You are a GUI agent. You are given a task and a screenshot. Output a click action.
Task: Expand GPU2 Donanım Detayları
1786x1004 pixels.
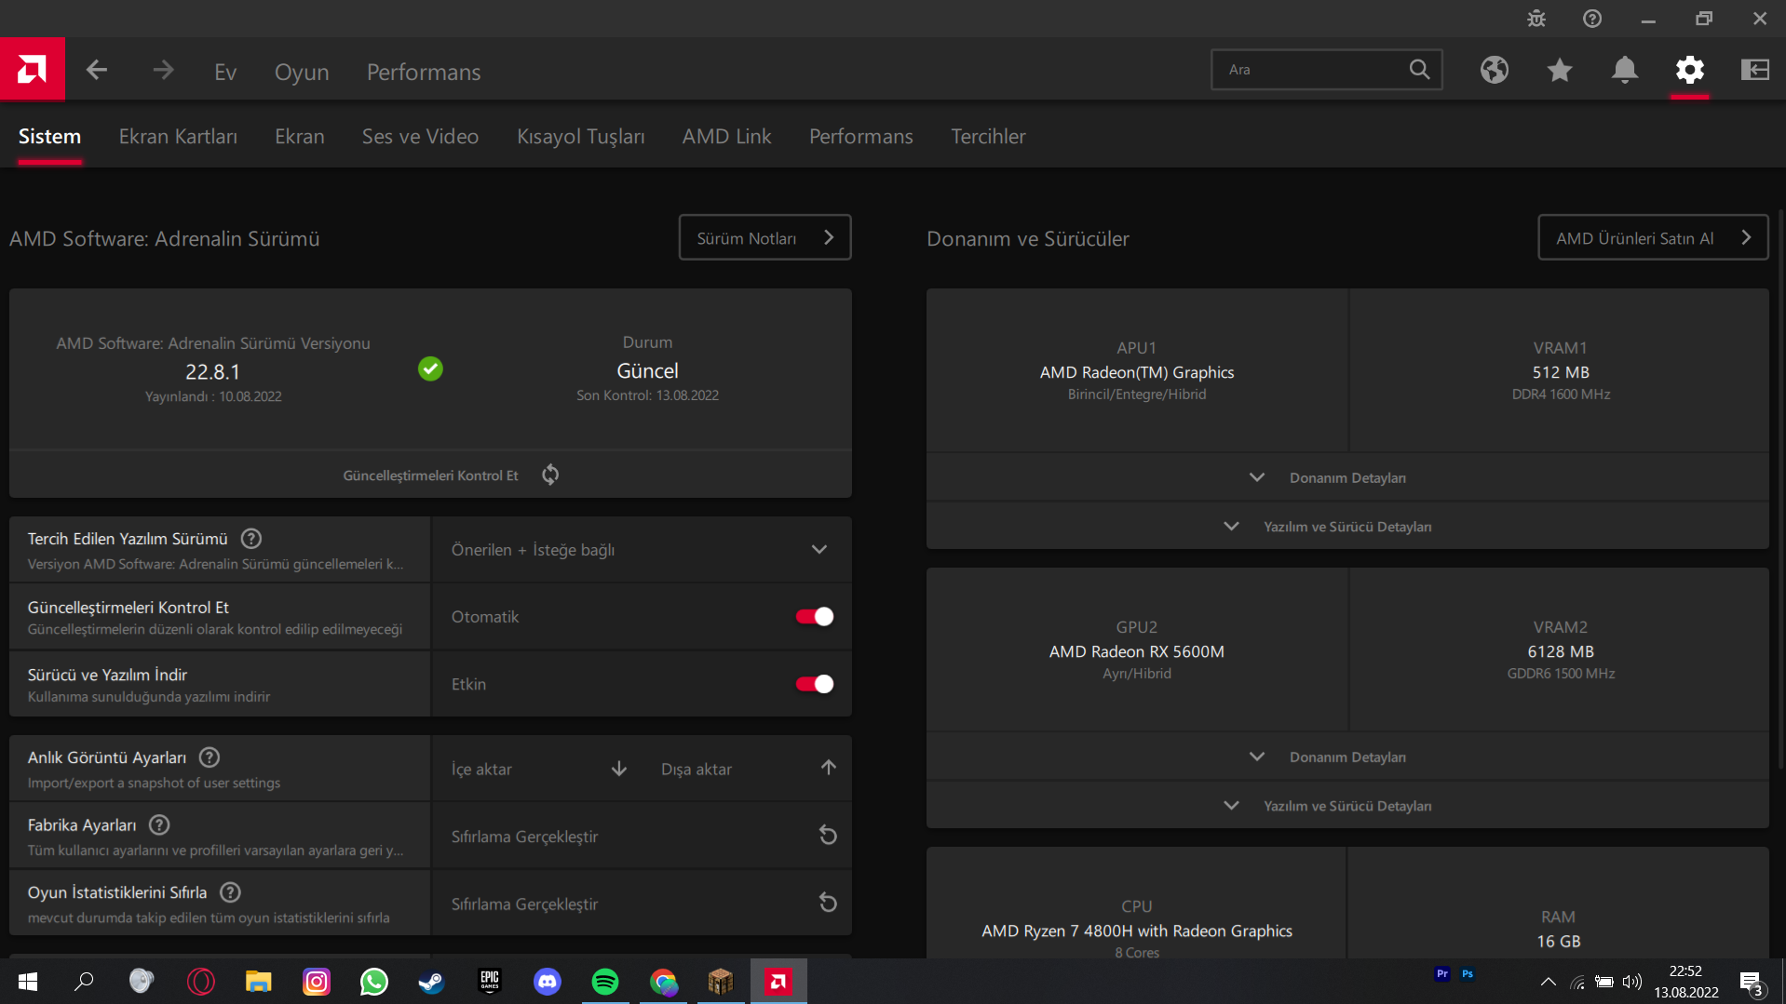[1347, 756]
